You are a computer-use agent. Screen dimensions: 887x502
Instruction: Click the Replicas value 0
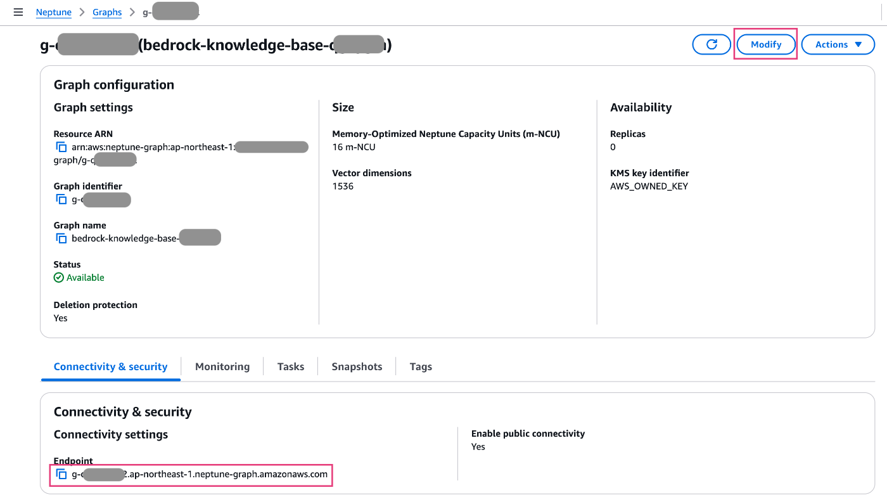pos(613,147)
